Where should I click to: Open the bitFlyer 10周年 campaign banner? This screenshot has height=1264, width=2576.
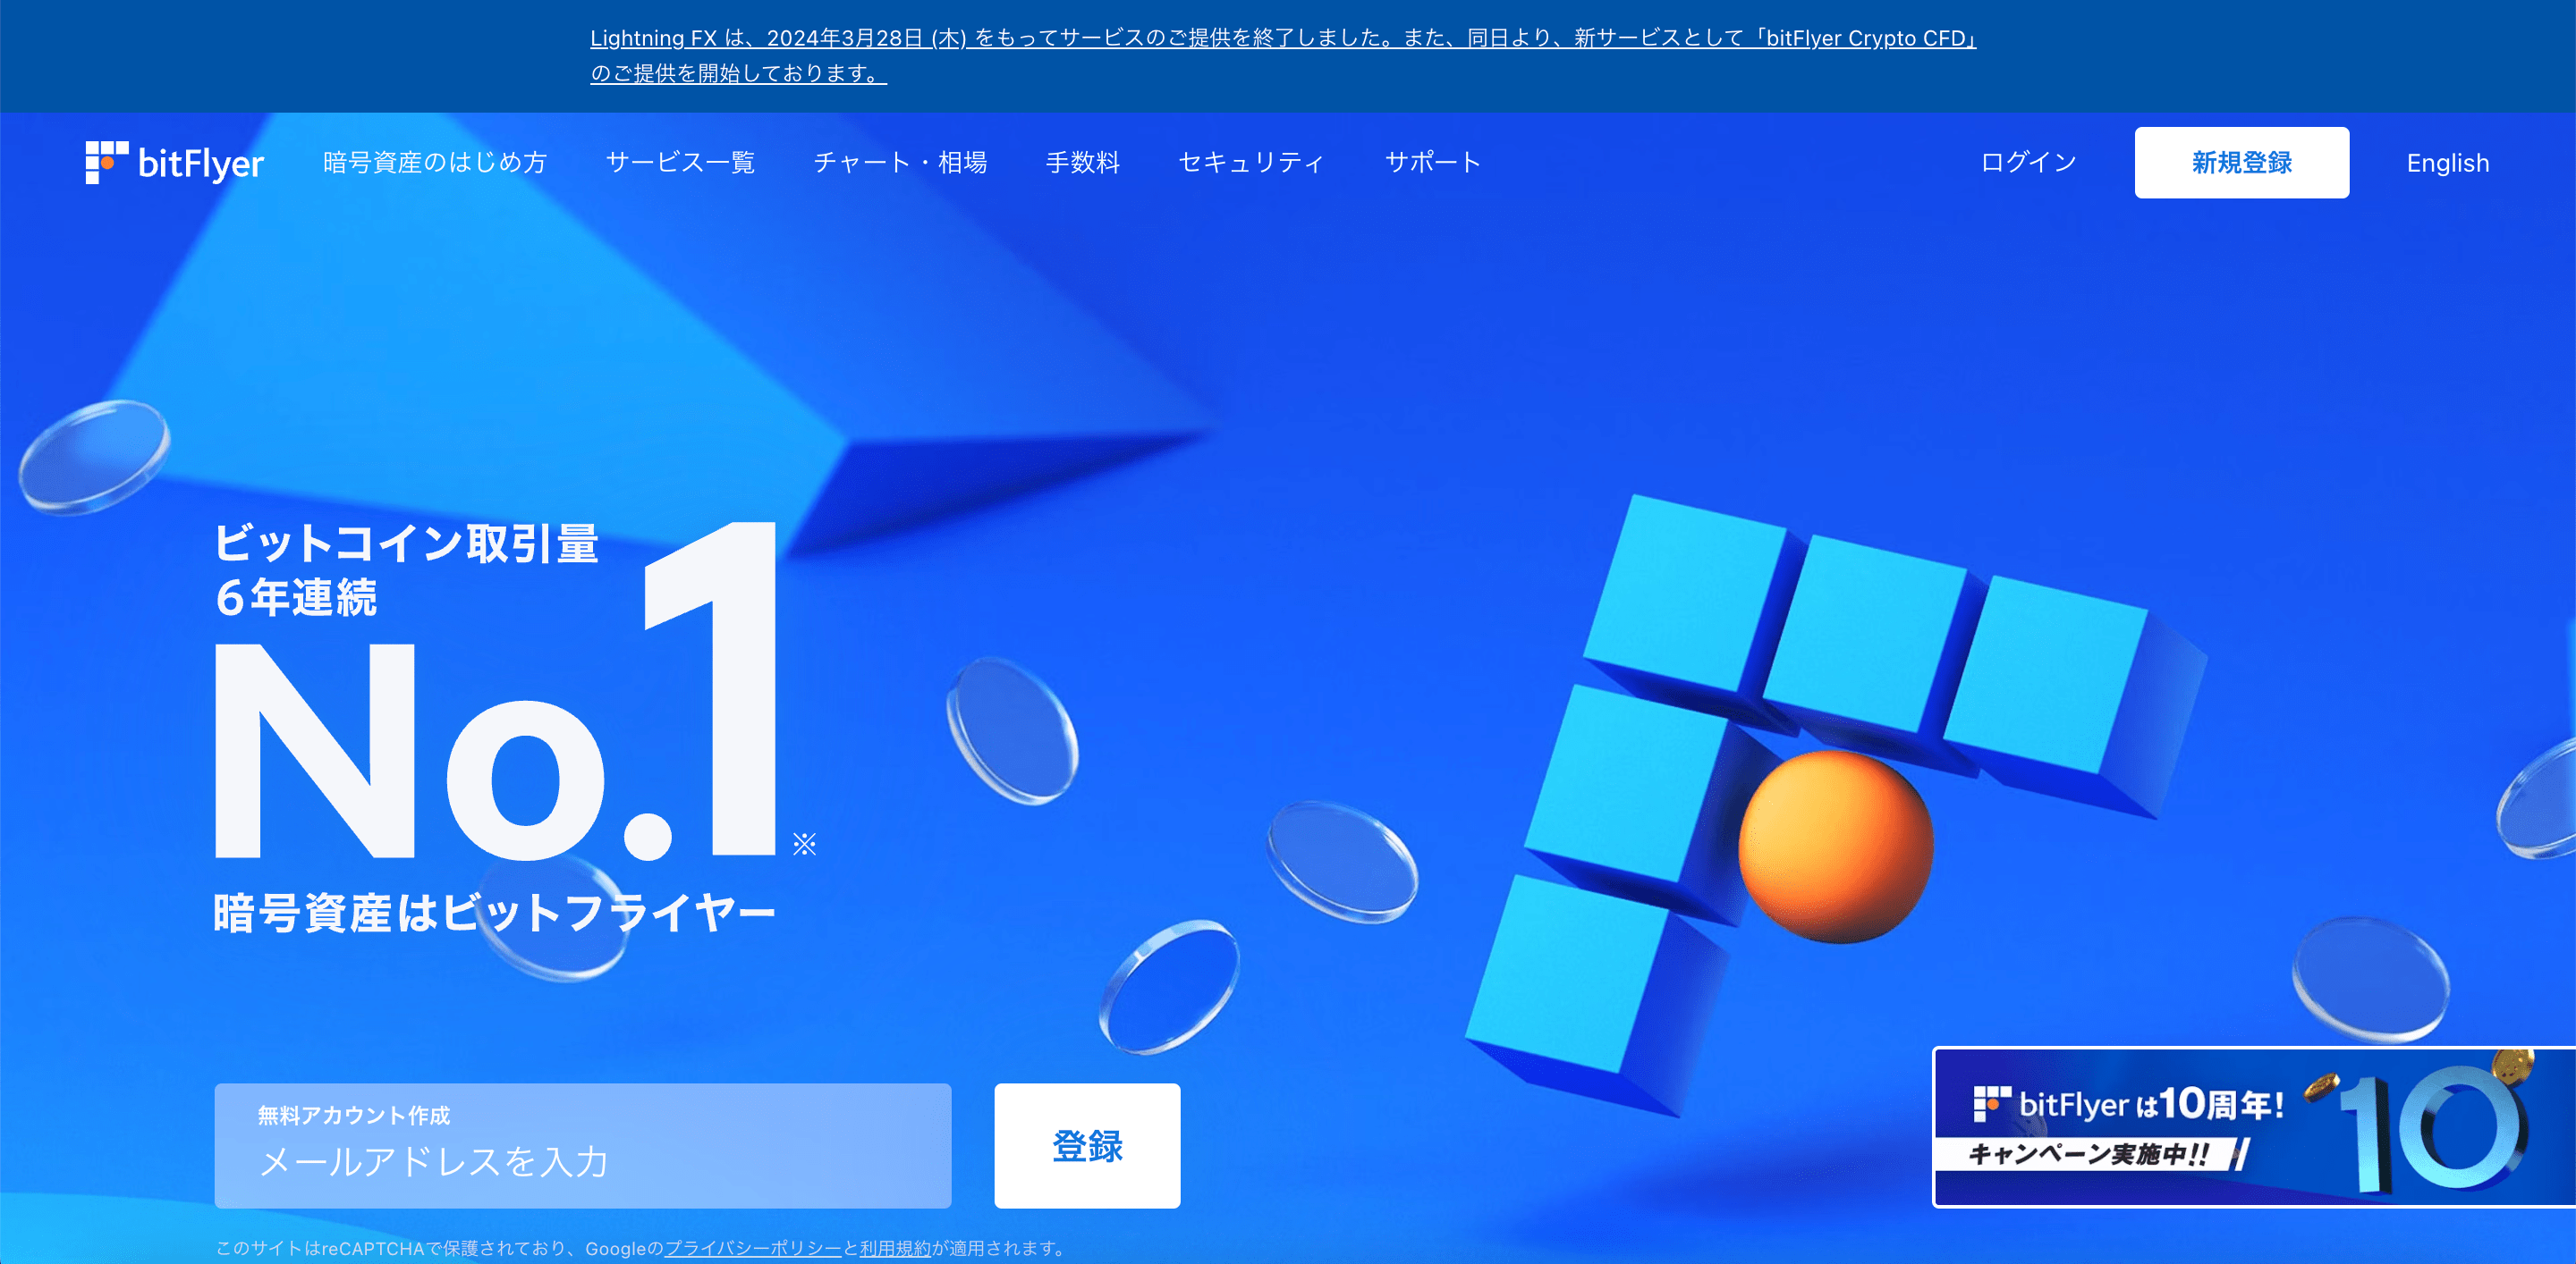tap(2255, 1127)
